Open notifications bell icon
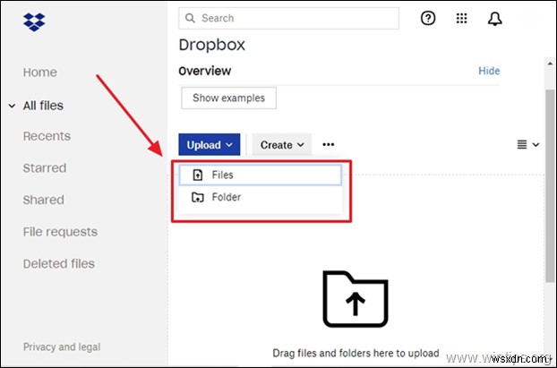The height and width of the screenshot is (368, 557). pos(494,19)
